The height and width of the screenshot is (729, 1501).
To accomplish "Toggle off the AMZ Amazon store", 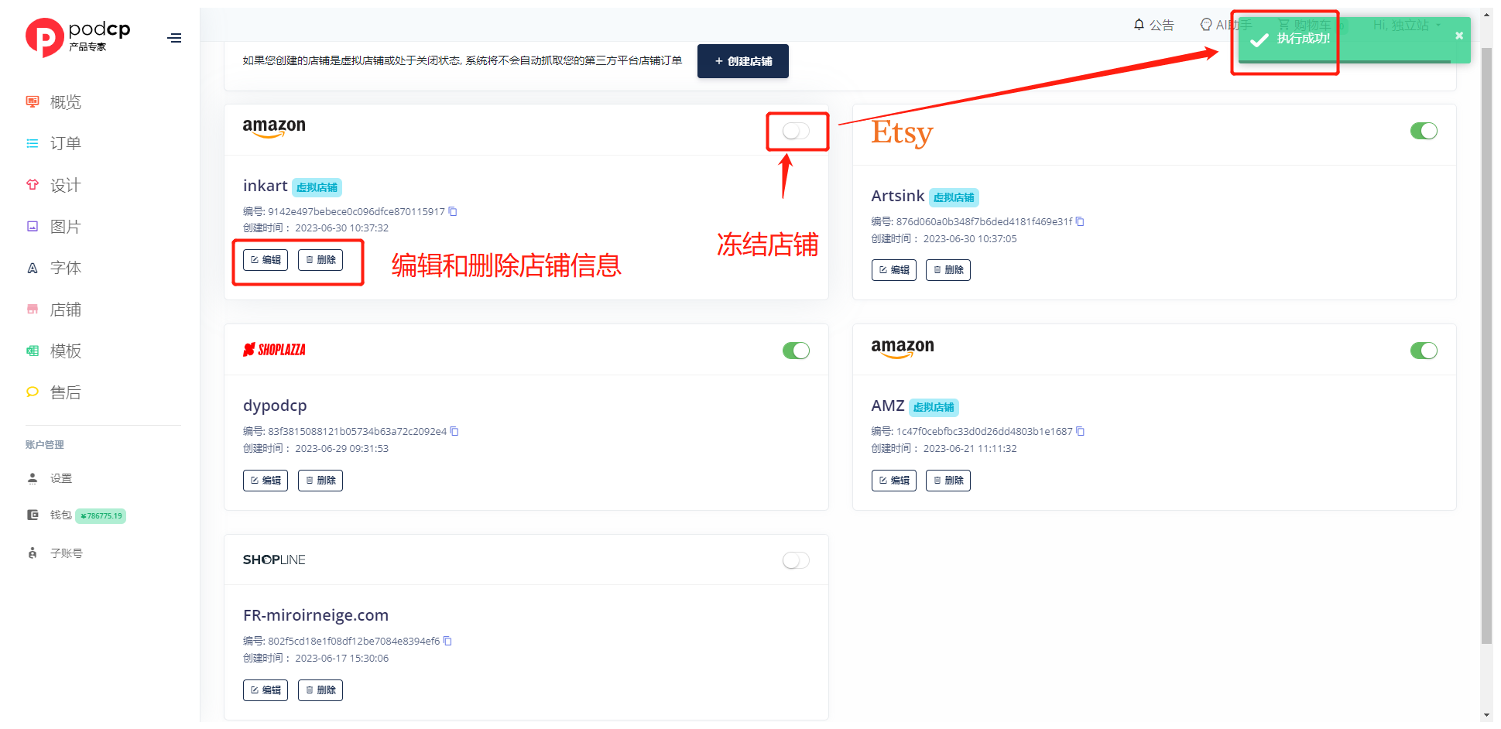I will coord(1424,351).
